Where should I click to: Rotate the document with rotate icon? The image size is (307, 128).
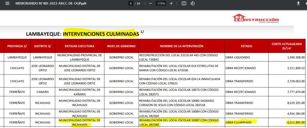coord(192,4)
